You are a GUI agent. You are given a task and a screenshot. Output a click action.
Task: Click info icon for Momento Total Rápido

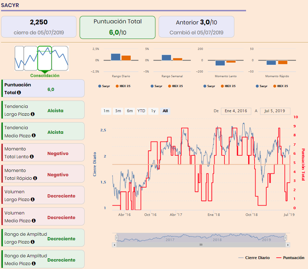tap(35, 178)
